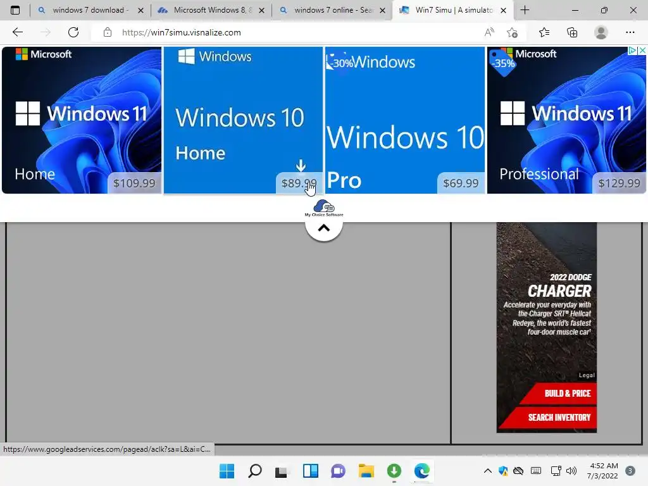Open Windows 11 Home ad for $109.99

coord(82,120)
